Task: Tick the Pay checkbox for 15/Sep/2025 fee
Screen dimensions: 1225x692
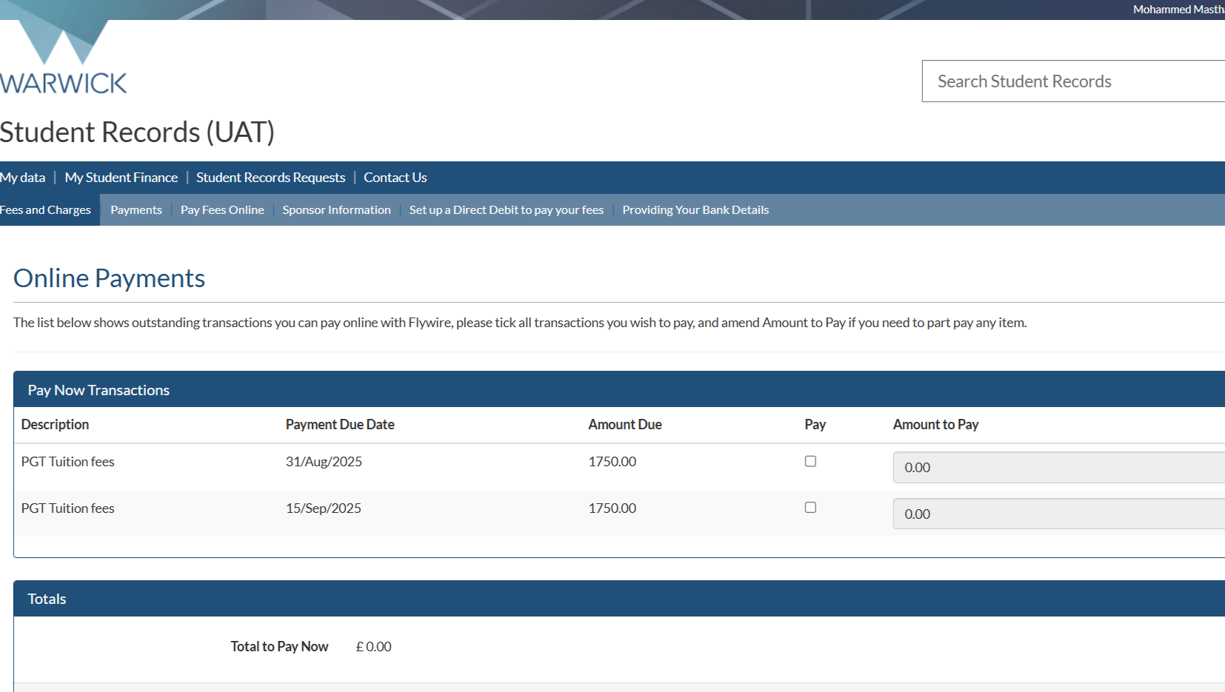Action: coord(810,508)
